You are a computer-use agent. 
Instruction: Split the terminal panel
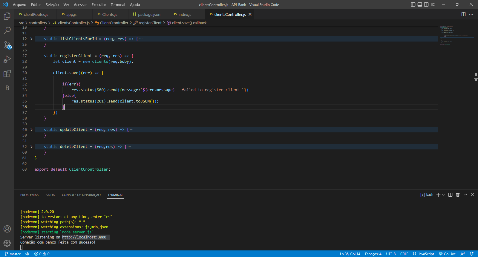pyautogui.click(x=450, y=195)
